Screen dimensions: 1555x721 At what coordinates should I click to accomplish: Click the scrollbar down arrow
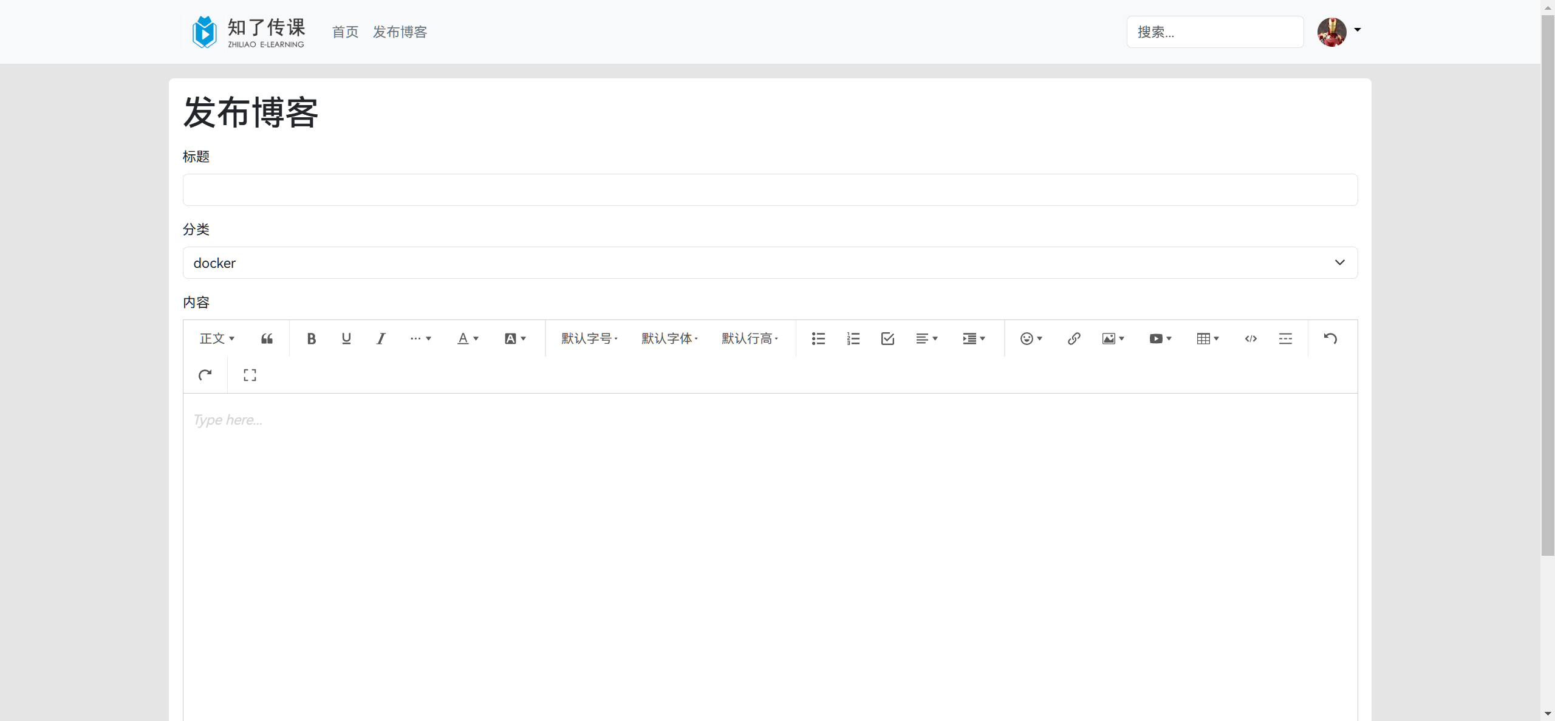[x=1548, y=714]
